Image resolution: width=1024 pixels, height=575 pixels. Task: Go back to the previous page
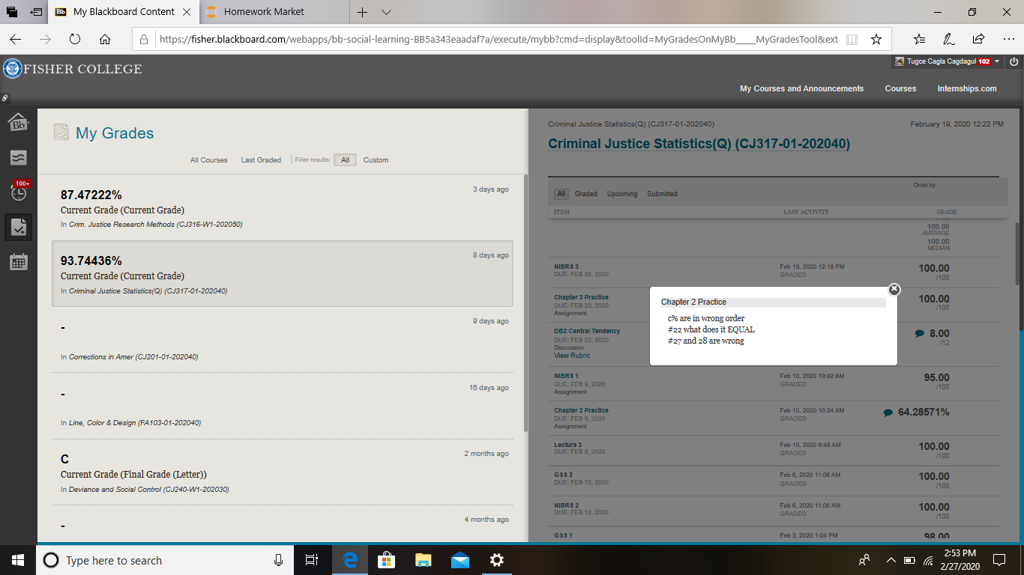coord(16,39)
